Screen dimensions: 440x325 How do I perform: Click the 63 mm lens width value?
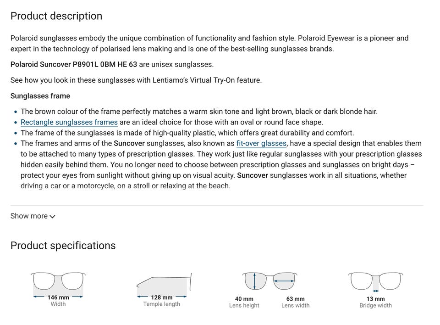[x=295, y=299]
